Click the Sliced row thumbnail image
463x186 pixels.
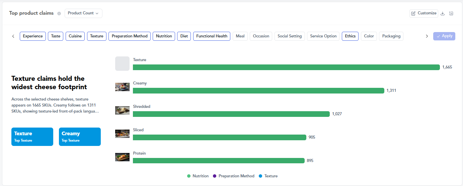[x=122, y=134]
